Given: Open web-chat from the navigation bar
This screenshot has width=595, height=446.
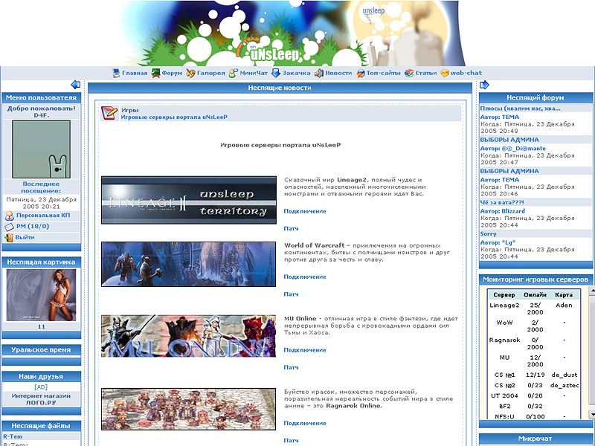Looking at the screenshot, I should 445,74.
